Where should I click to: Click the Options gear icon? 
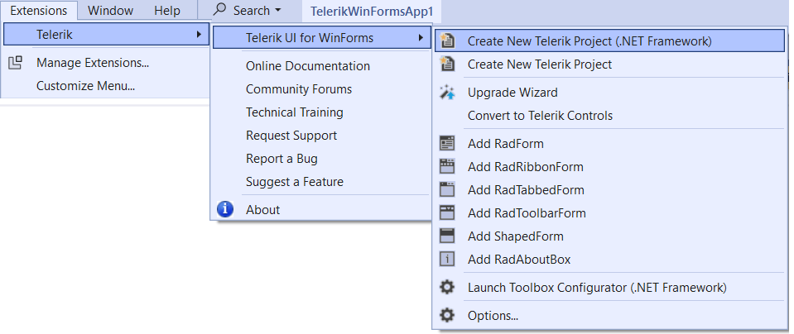pyautogui.click(x=447, y=316)
